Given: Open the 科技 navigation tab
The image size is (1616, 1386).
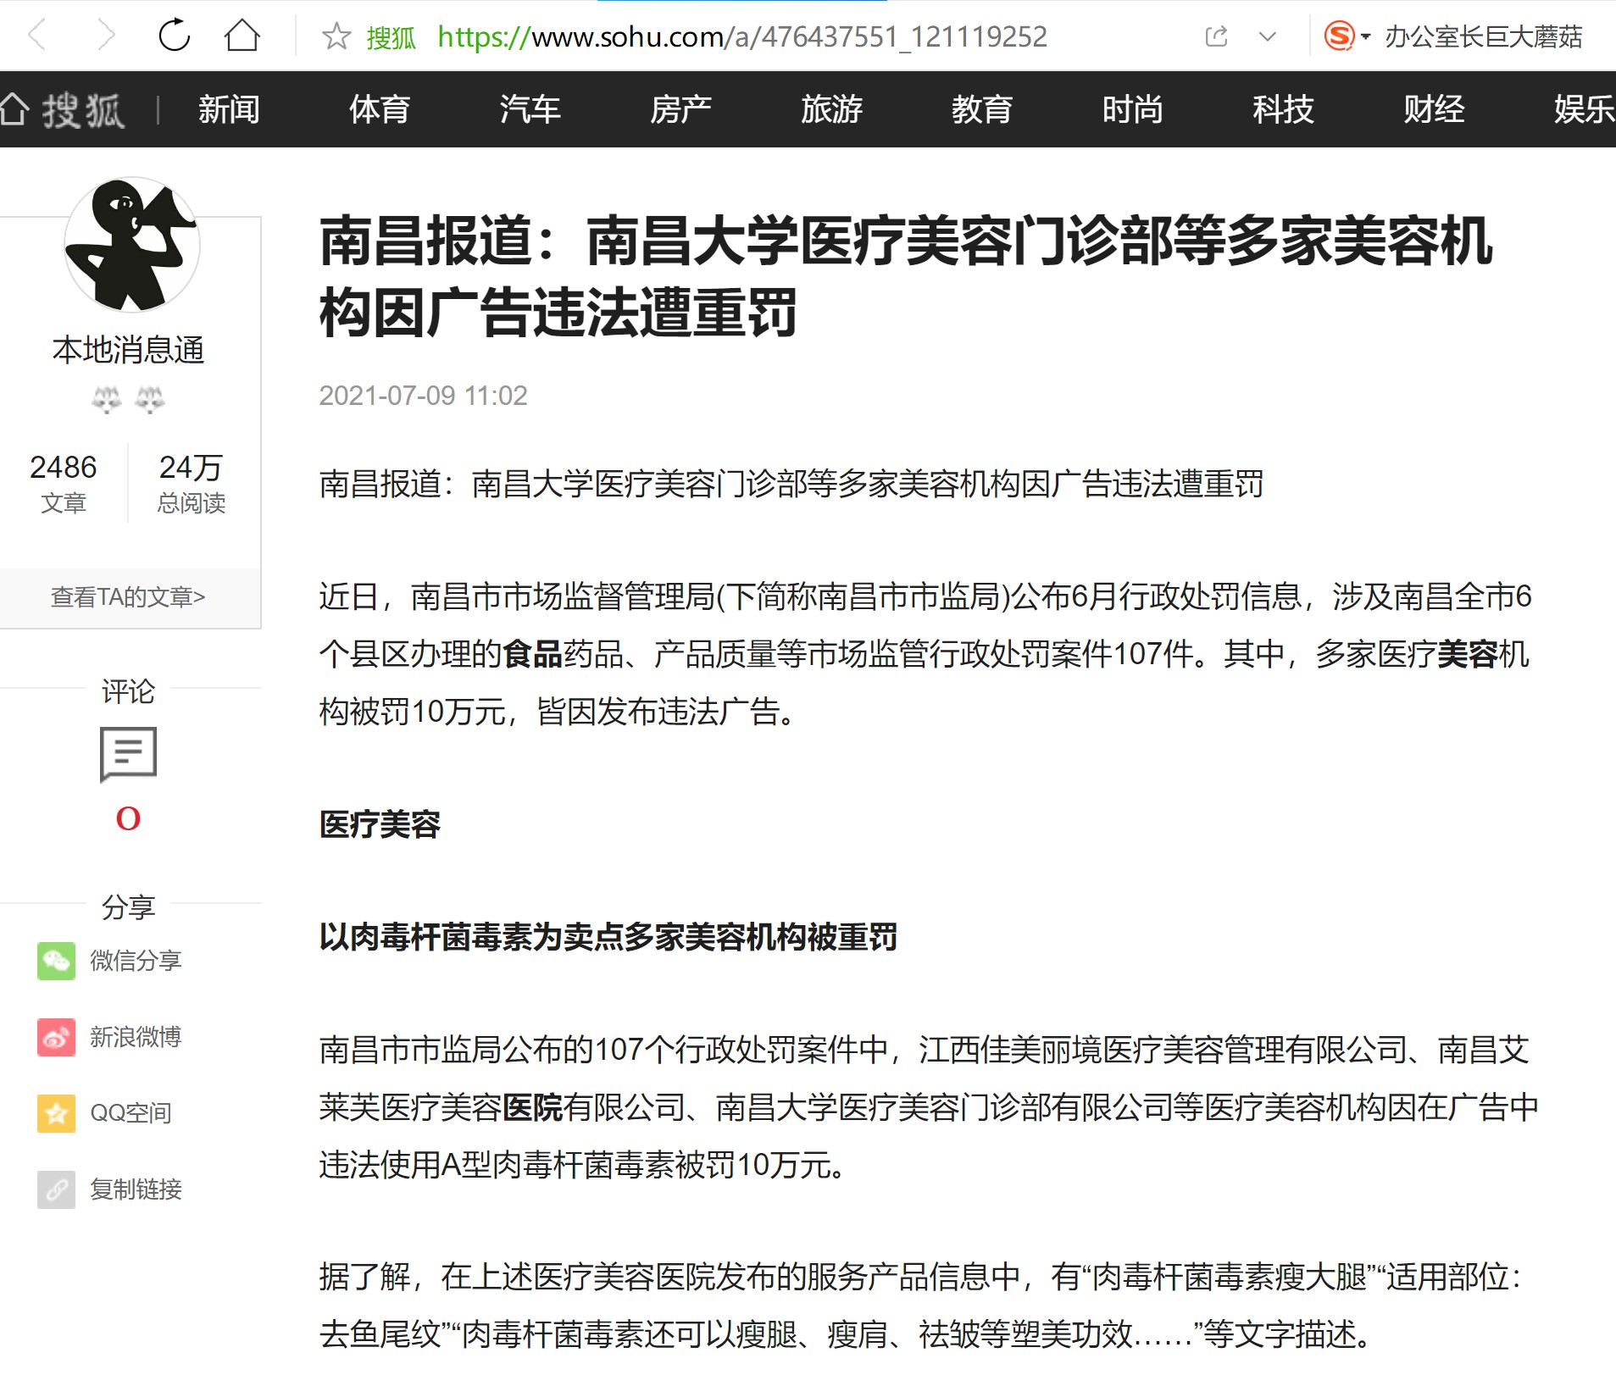Looking at the screenshot, I should pos(1283,109).
